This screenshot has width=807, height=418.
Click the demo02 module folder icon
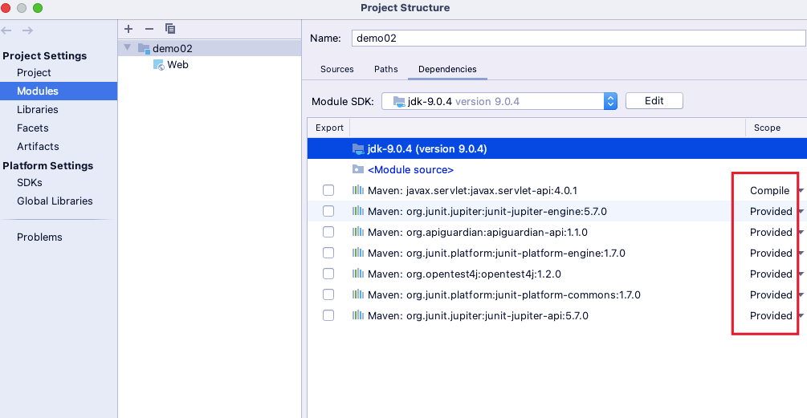pyautogui.click(x=144, y=48)
